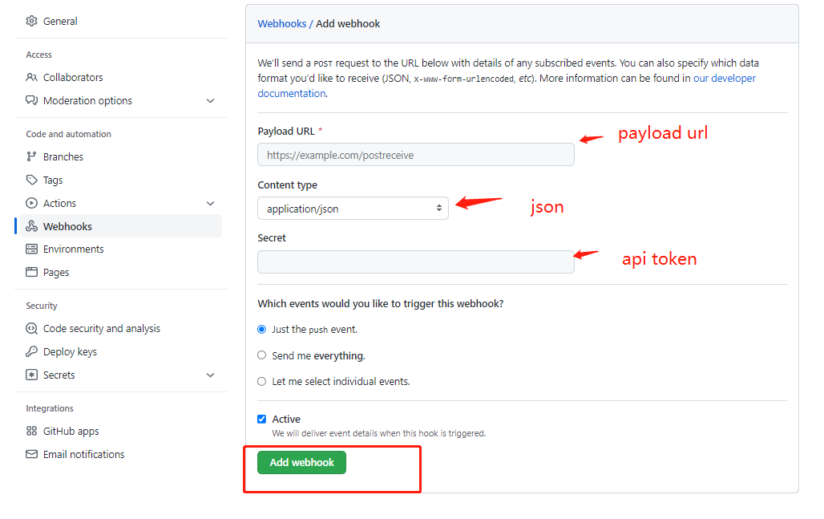Click the Webhooks icon in sidebar
This screenshot has height=519, width=824.
tap(32, 227)
